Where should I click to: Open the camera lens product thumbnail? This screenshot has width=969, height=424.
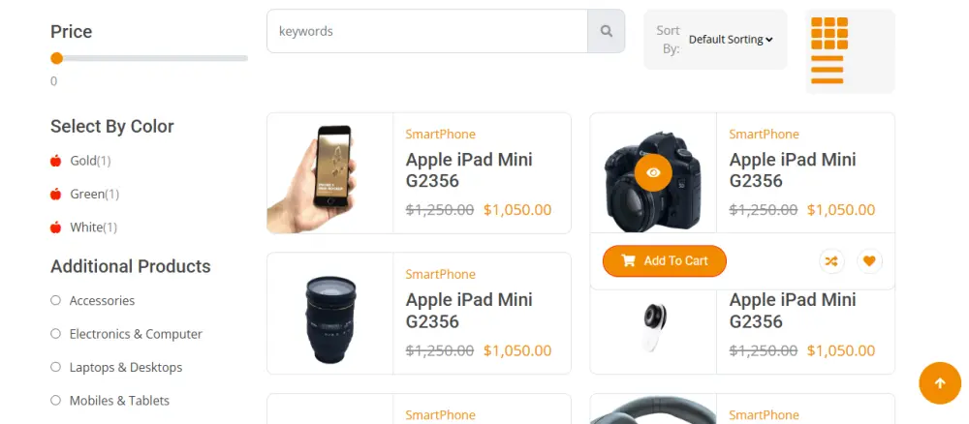point(329,314)
